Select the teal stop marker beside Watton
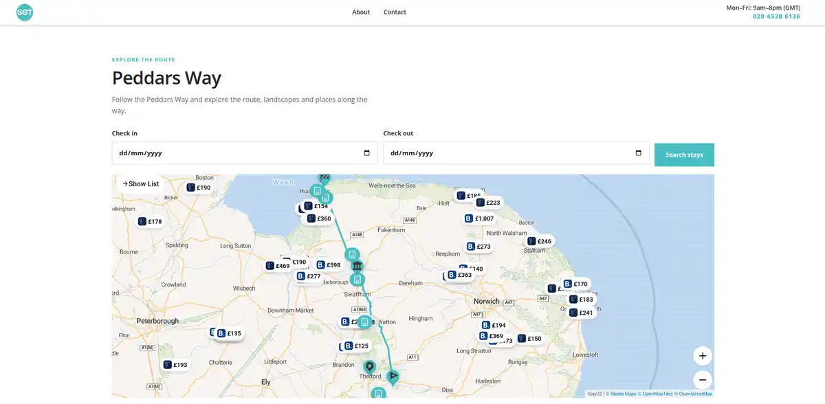 (x=364, y=322)
